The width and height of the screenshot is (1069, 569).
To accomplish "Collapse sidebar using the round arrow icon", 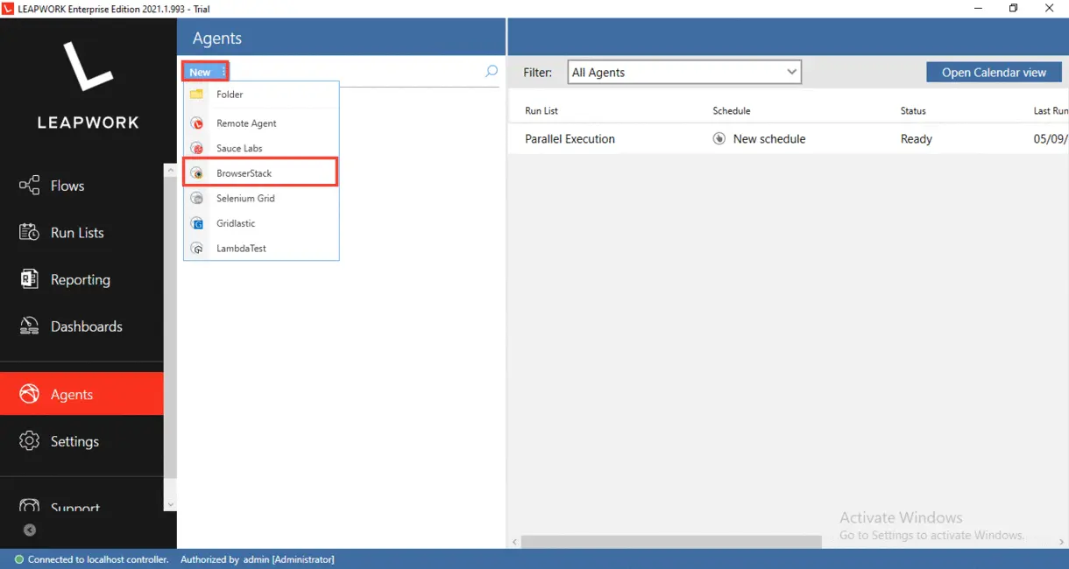I will click(x=30, y=530).
